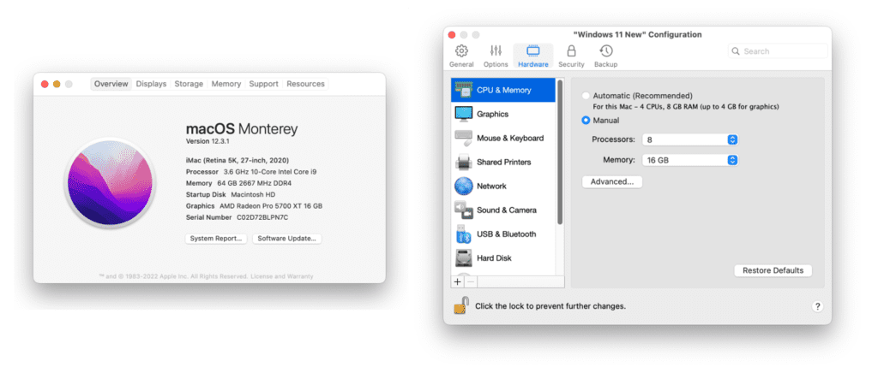Click the System Report... button
This screenshot has height=367, width=878.
pyautogui.click(x=216, y=239)
